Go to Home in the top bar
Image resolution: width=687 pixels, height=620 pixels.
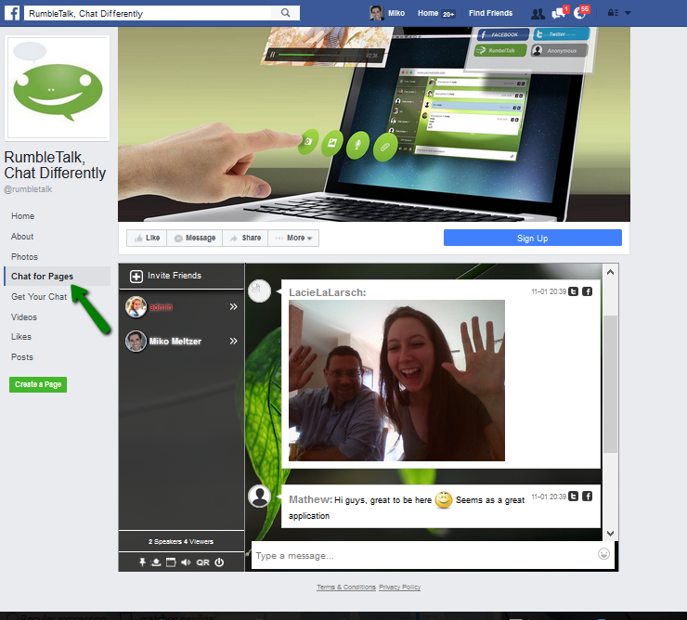428,13
